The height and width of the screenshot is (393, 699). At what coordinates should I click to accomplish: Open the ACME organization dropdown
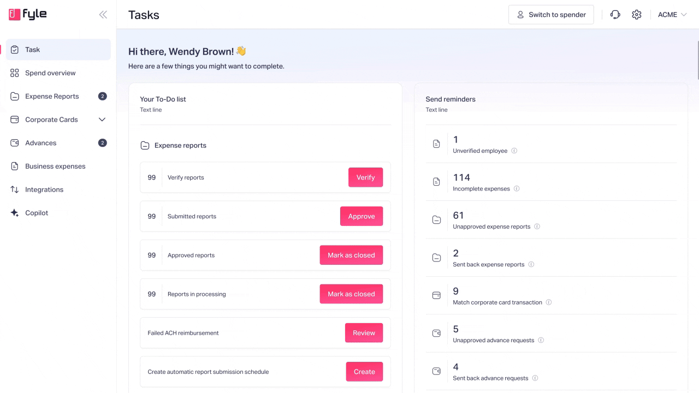tap(672, 14)
